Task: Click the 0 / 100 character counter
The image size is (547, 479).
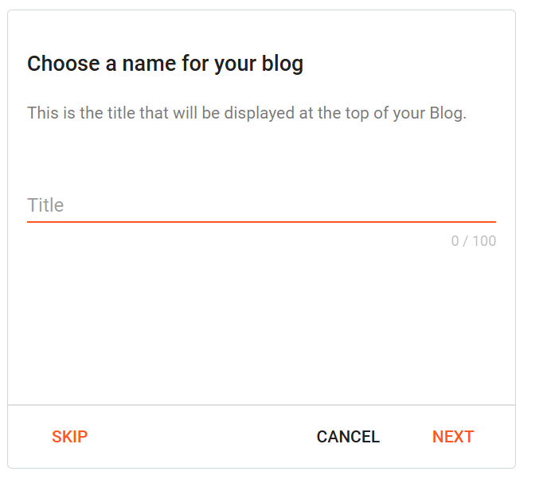Action: click(474, 241)
